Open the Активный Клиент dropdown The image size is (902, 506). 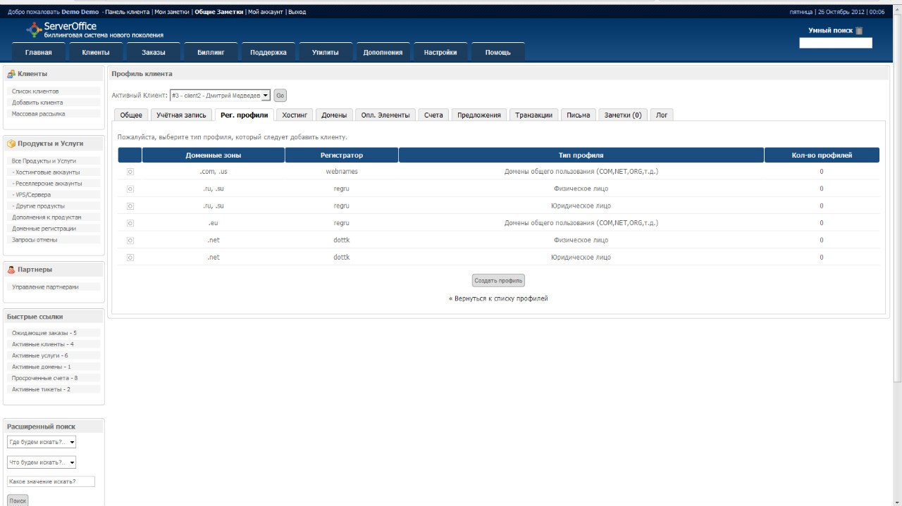(x=220, y=95)
